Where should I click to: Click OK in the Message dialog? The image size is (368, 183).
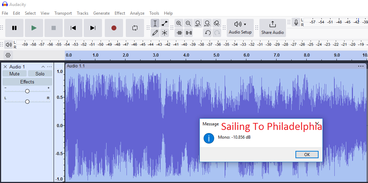point(307,154)
